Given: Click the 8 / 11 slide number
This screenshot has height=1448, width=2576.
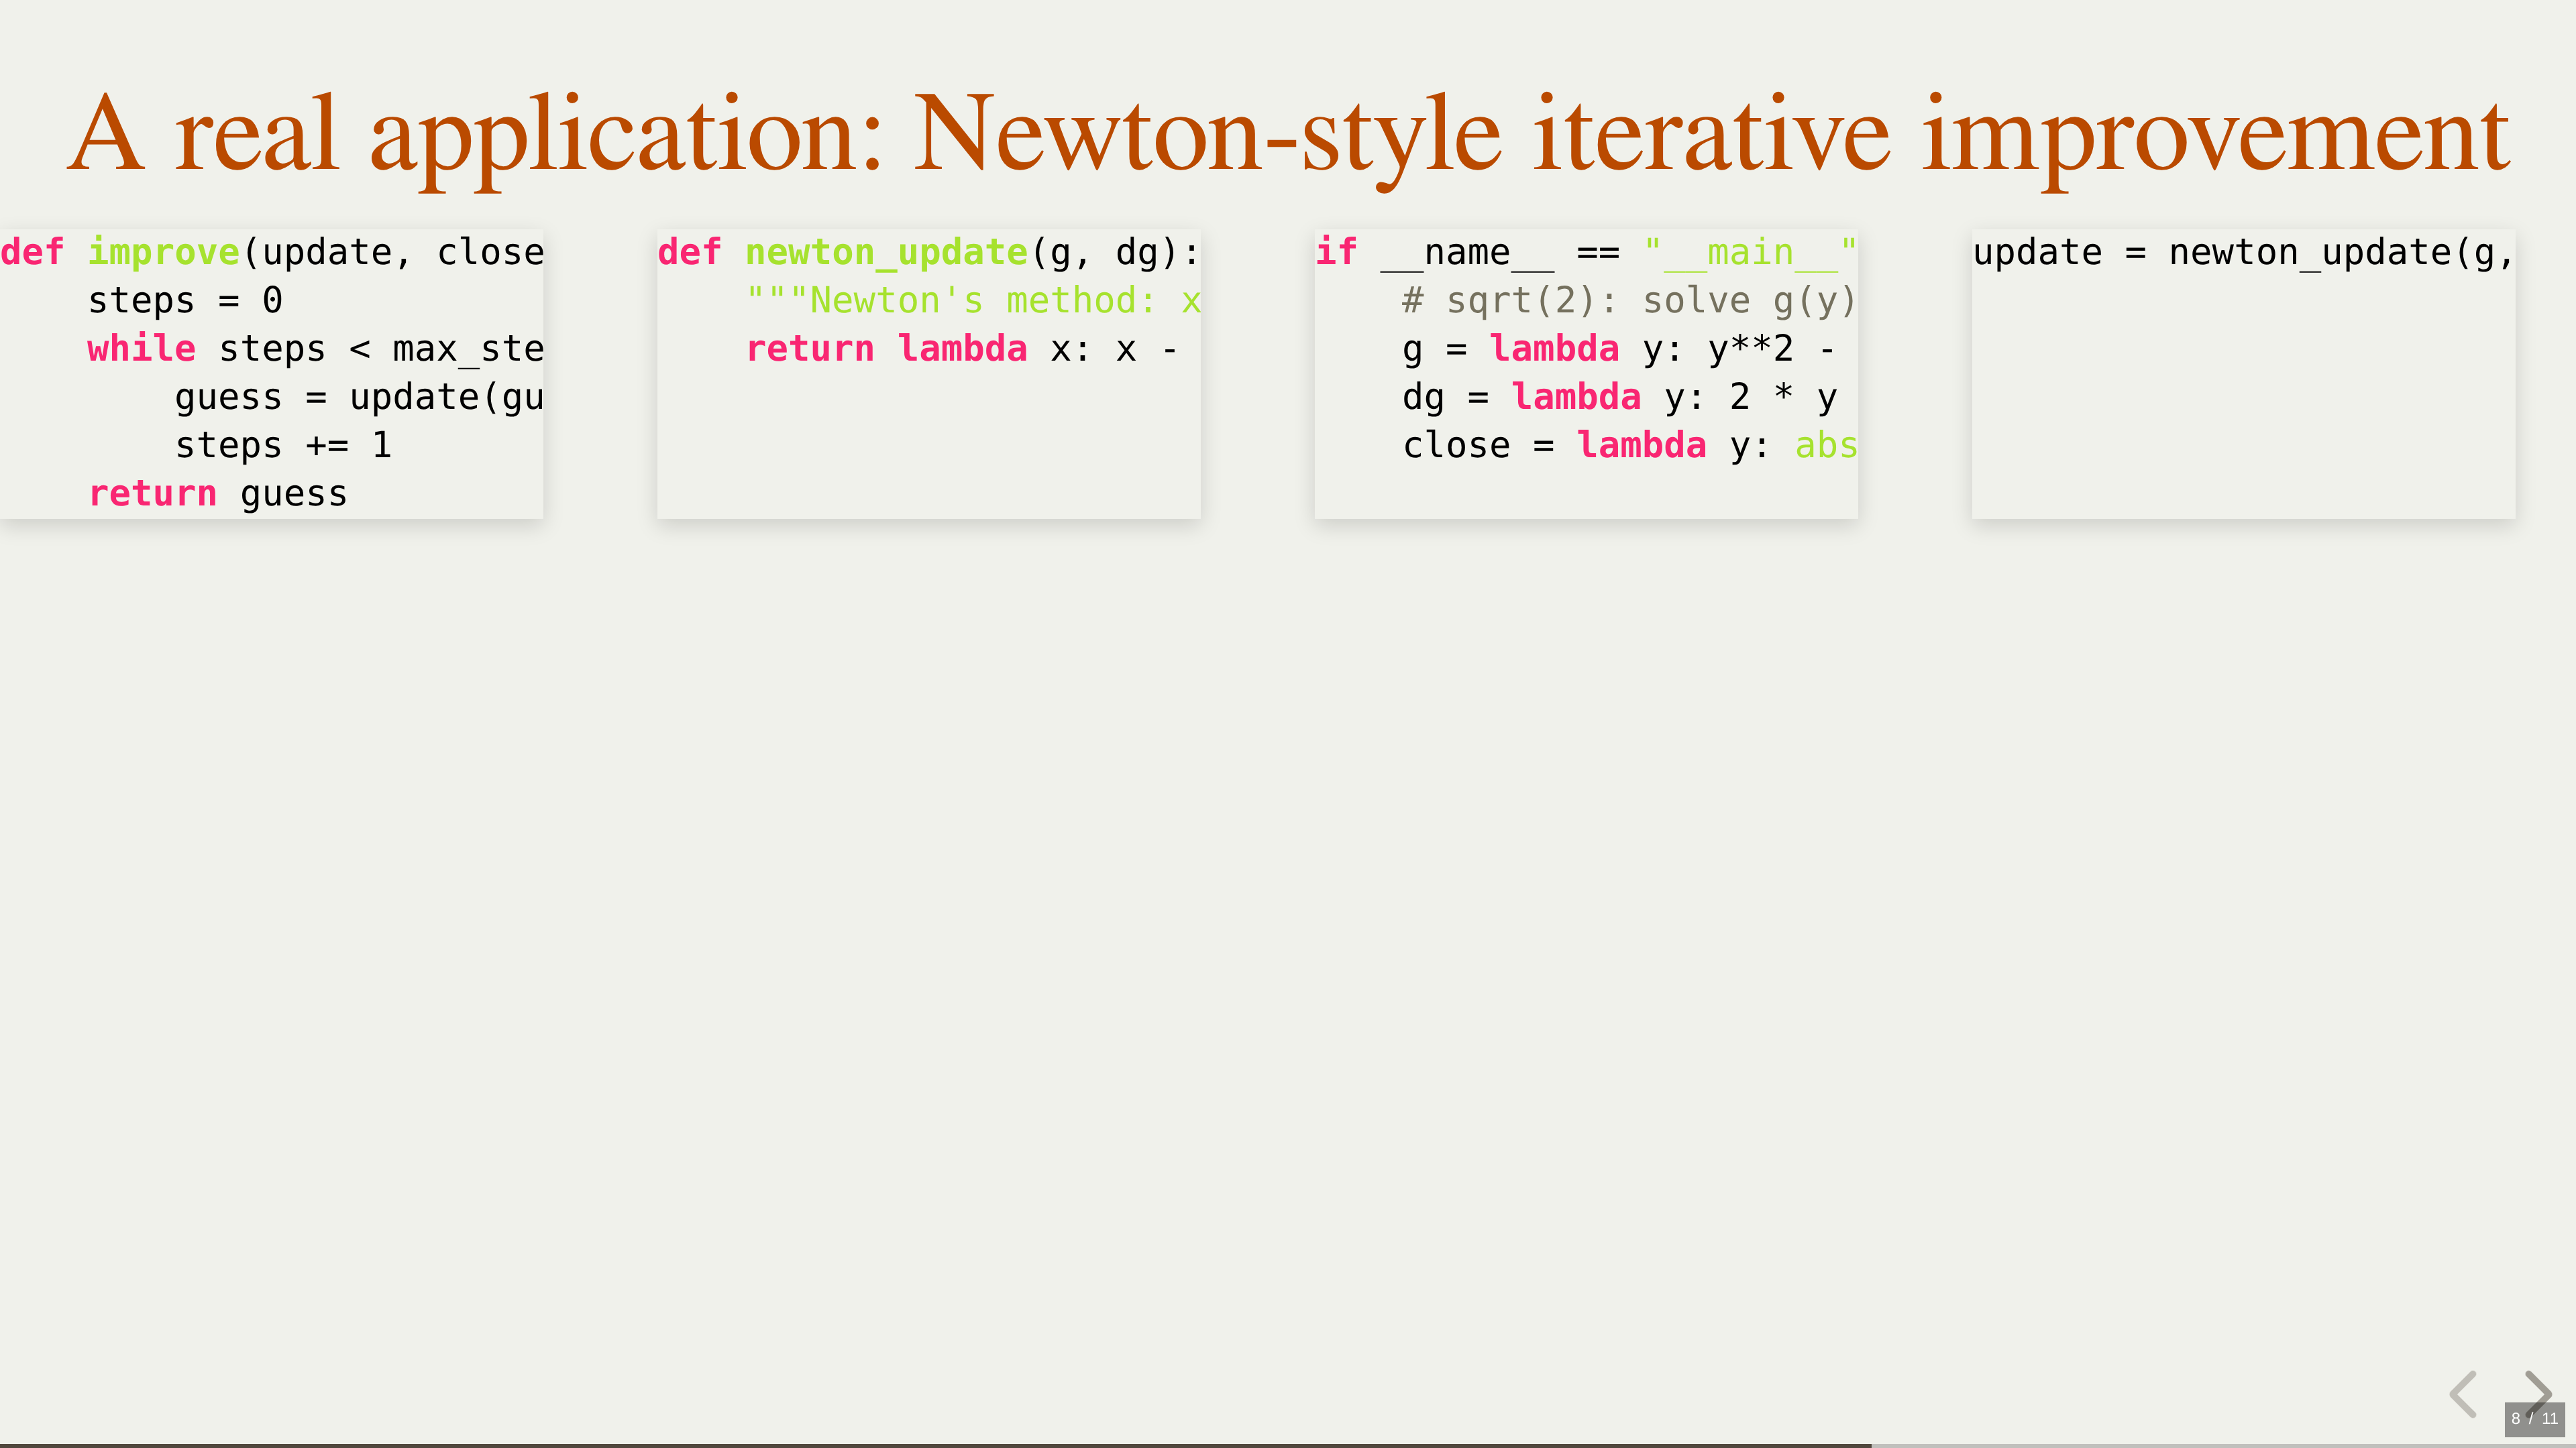Looking at the screenshot, I should point(2534,1419).
